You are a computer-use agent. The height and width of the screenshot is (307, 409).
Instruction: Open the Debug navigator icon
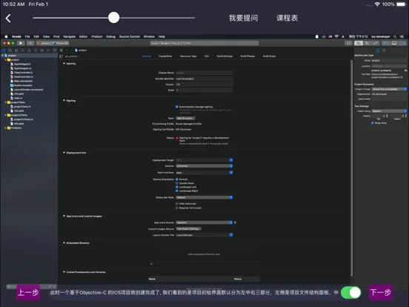(x=41, y=50)
